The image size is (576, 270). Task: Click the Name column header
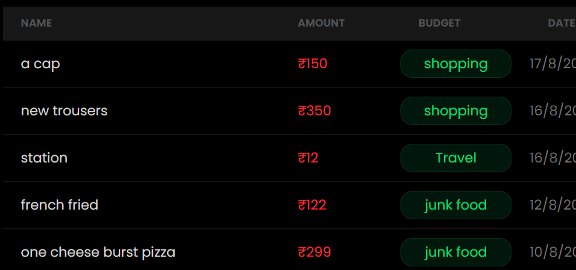click(x=36, y=23)
